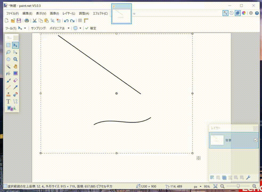This screenshot has width=262, height=192.
Task: Select the Gradient tool
Action: (x=15, y=73)
